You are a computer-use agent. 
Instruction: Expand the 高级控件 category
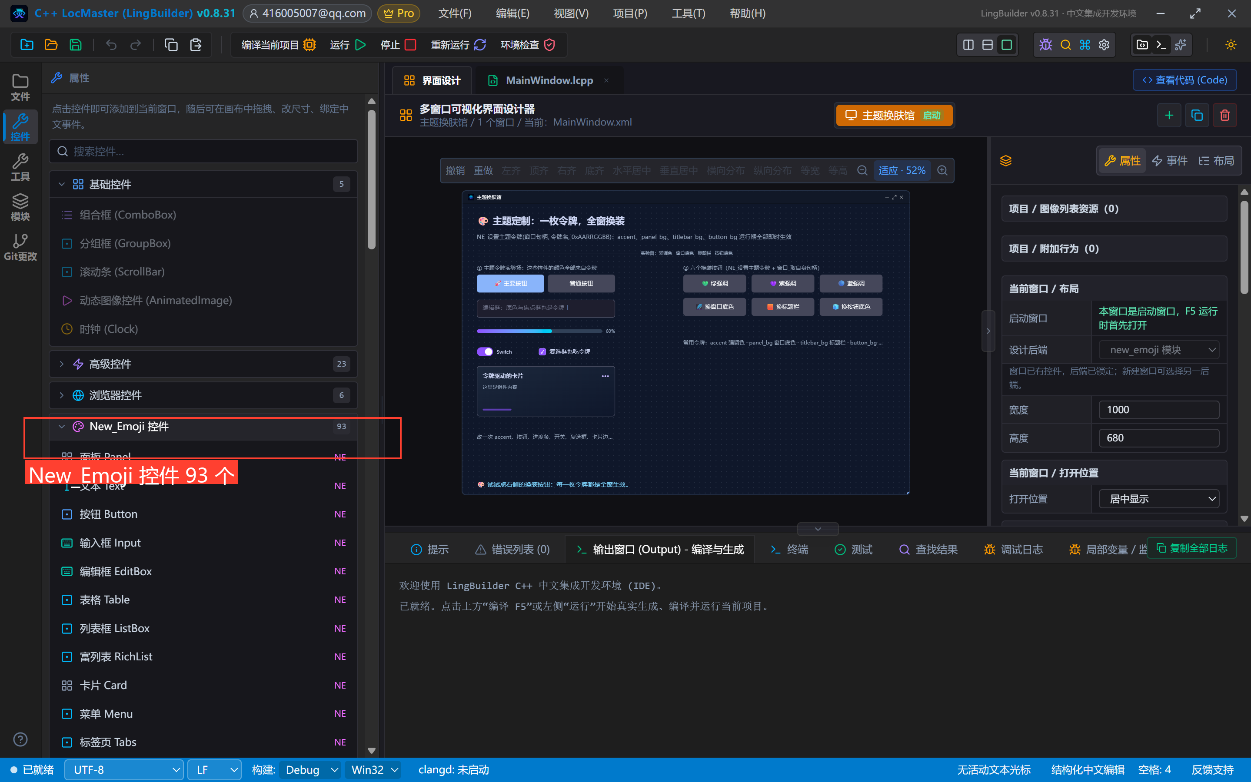click(x=203, y=364)
